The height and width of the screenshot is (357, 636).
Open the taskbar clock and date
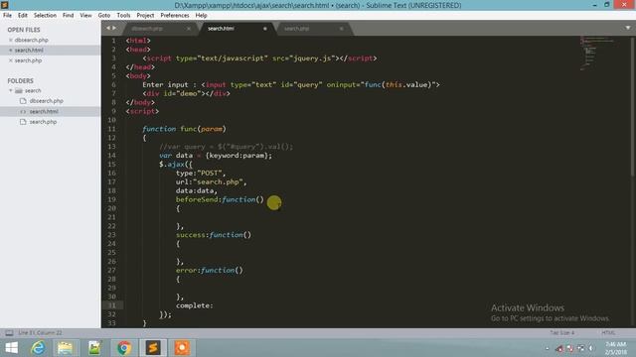coord(615,348)
